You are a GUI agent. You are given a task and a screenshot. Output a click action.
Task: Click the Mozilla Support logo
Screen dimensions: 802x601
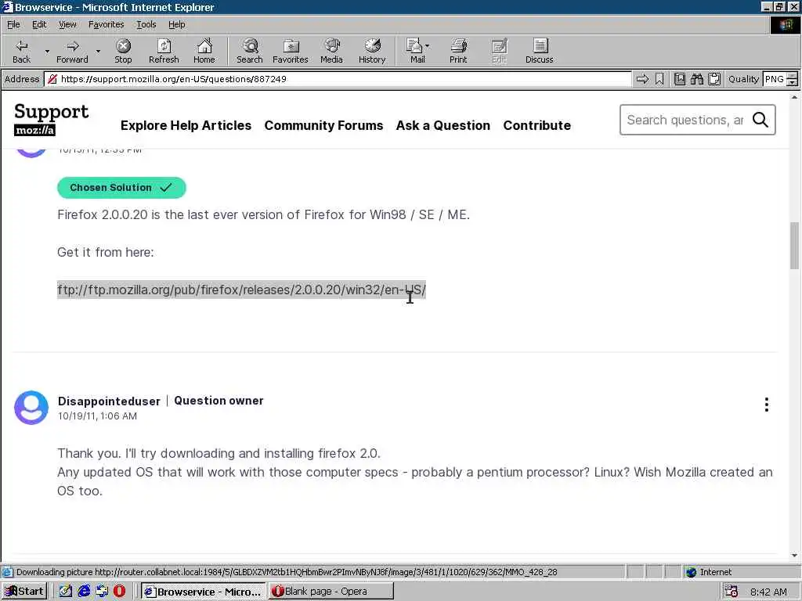(51, 119)
